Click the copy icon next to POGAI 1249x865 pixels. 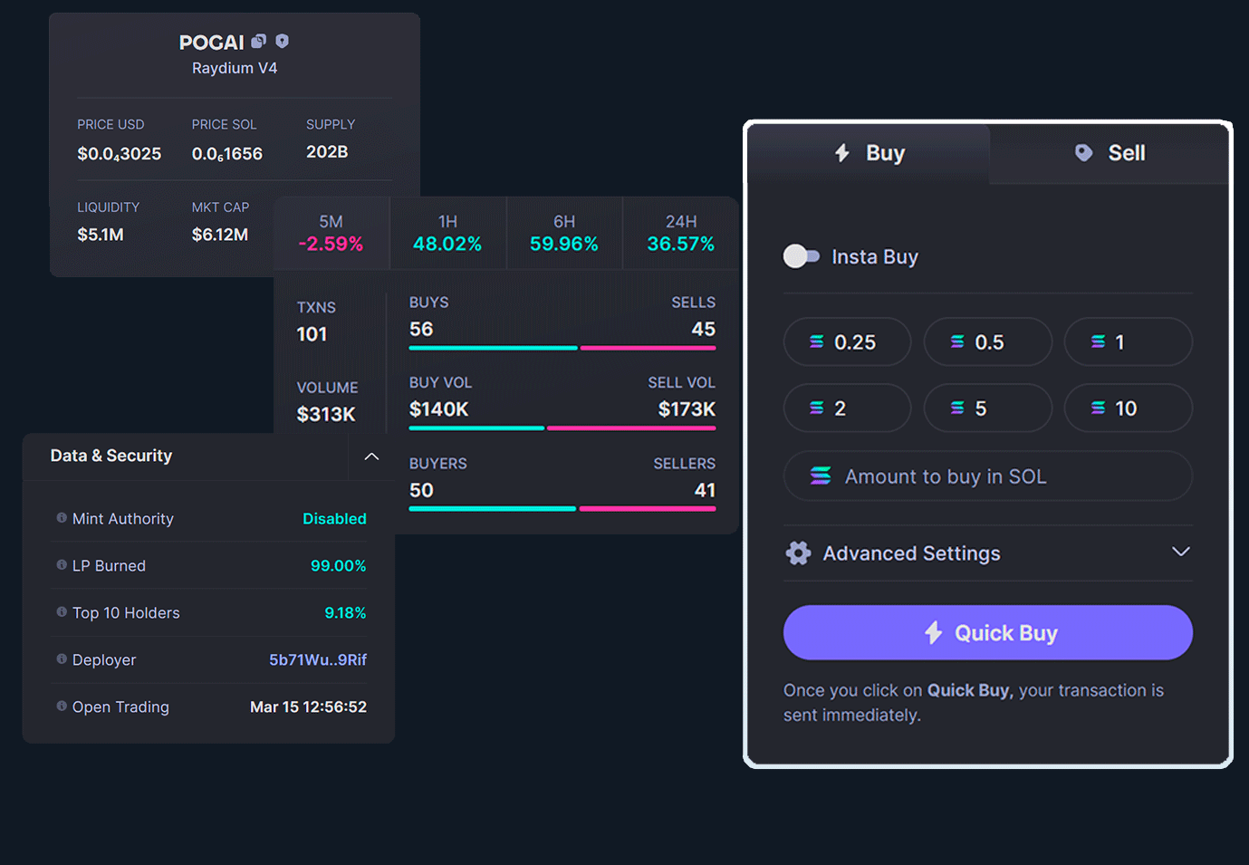pyautogui.click(x=258, y=41)
